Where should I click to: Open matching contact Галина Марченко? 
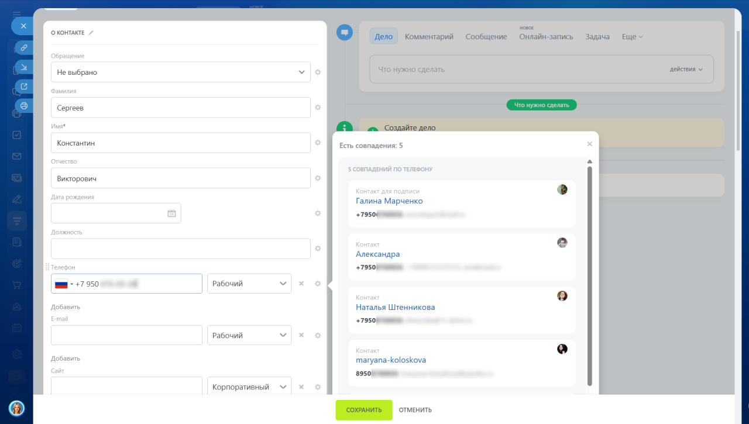click(389, 201)
